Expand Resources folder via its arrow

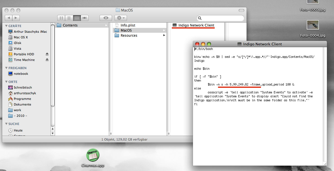[164, 35]
